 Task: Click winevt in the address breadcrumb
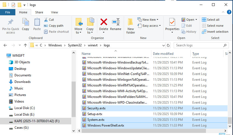(93, 45)
